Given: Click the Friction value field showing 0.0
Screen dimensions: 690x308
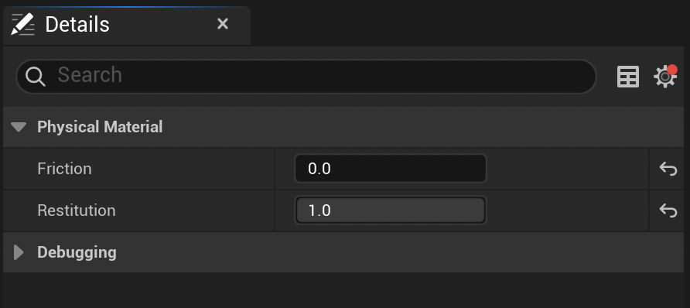Looking at the screenshot, I should coord(391,169).
